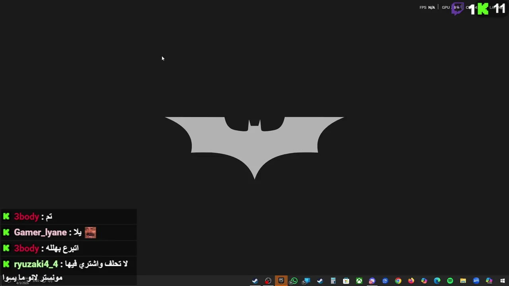
Task: Launch Firefox from the taskbar
Action: coord(411,281)
